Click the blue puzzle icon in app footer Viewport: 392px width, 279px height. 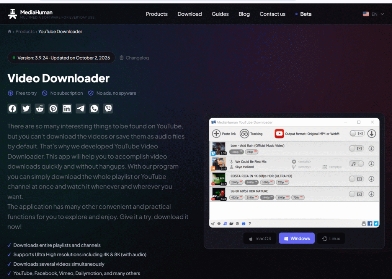point(243,224)
